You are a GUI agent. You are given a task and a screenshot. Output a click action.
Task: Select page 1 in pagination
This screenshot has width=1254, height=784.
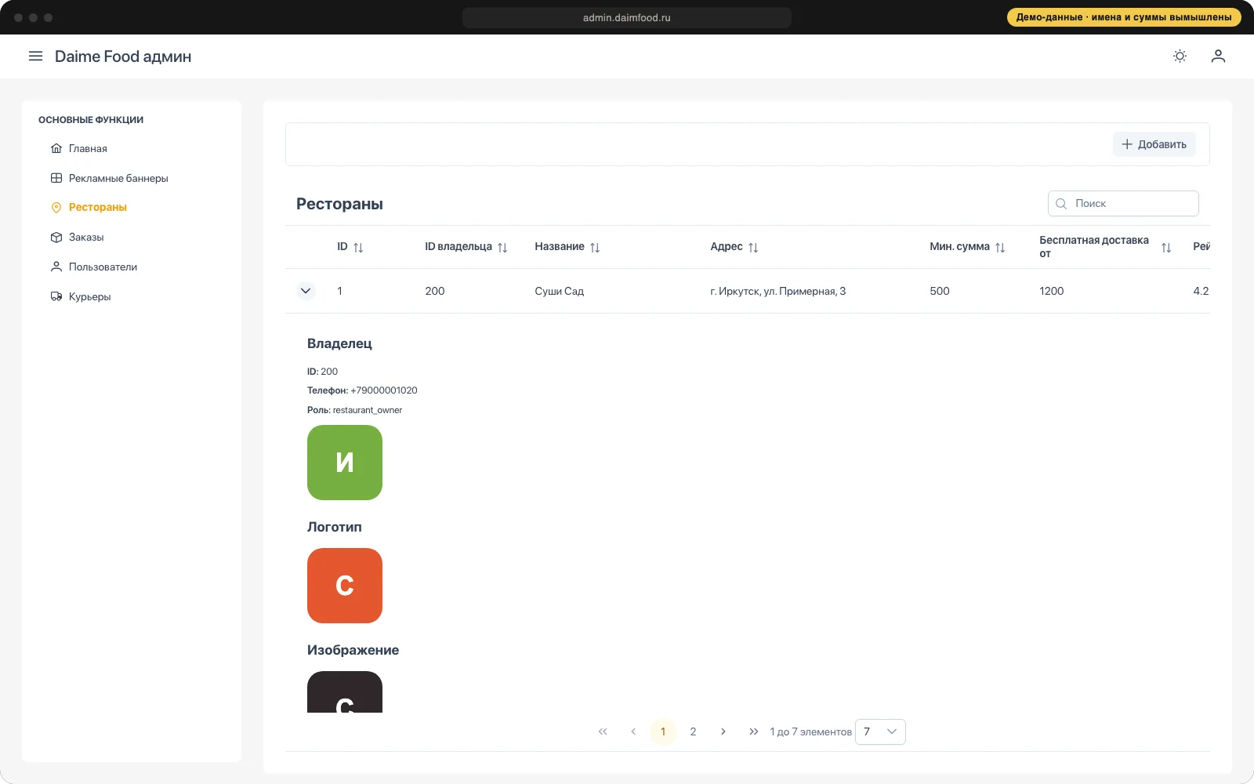[x=663, y=731]
